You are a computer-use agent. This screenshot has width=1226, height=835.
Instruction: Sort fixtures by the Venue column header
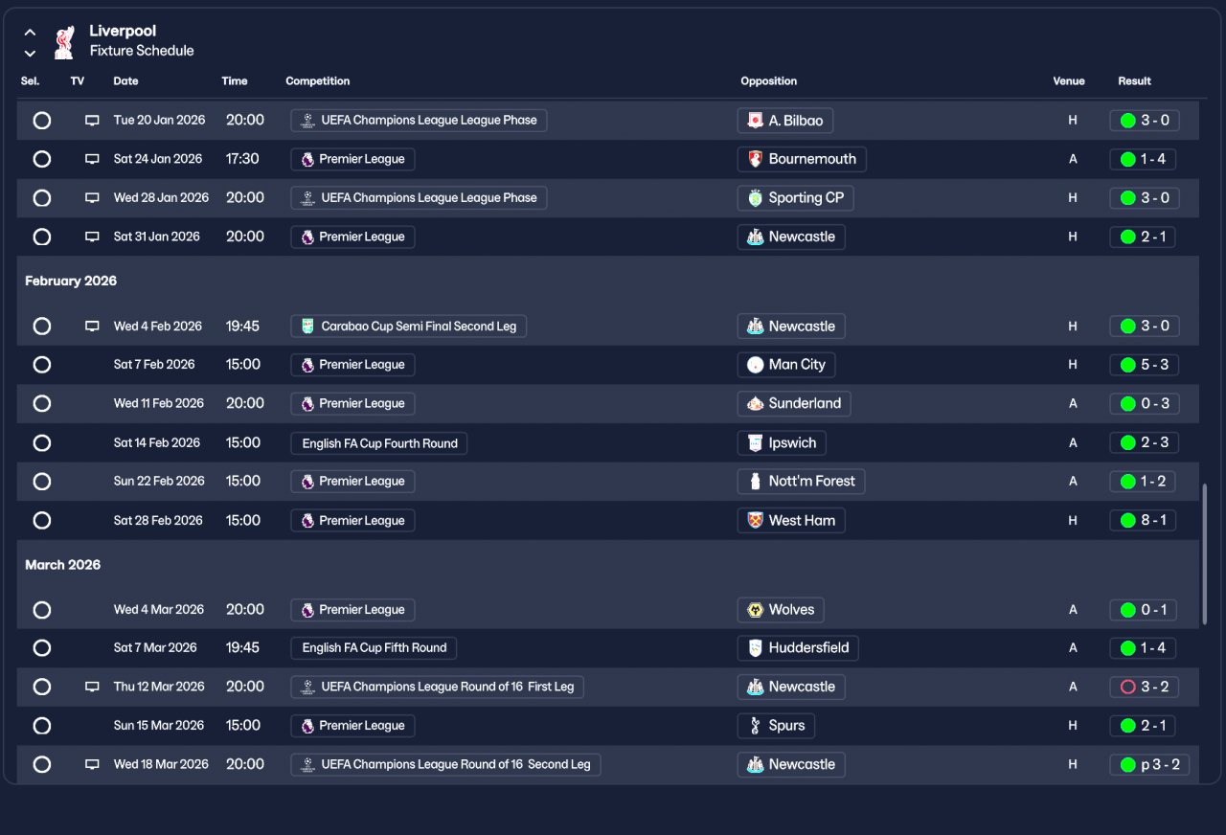[1069, 81]
